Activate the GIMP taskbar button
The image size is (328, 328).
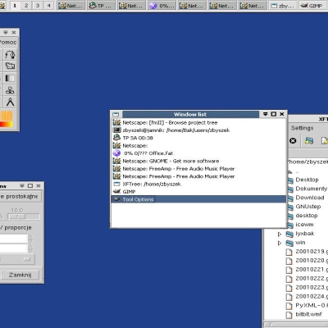coord(313,6)
